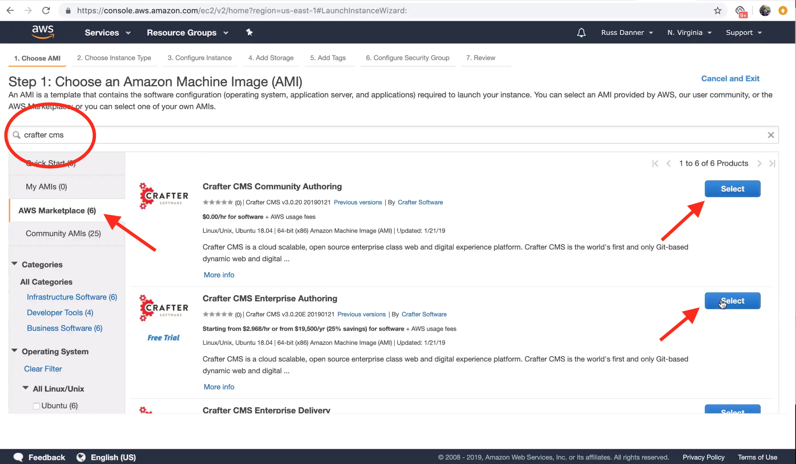This screenshot has width=796, height=464.
Task: Clear the search with the X icon
Action: pos(771,135)
